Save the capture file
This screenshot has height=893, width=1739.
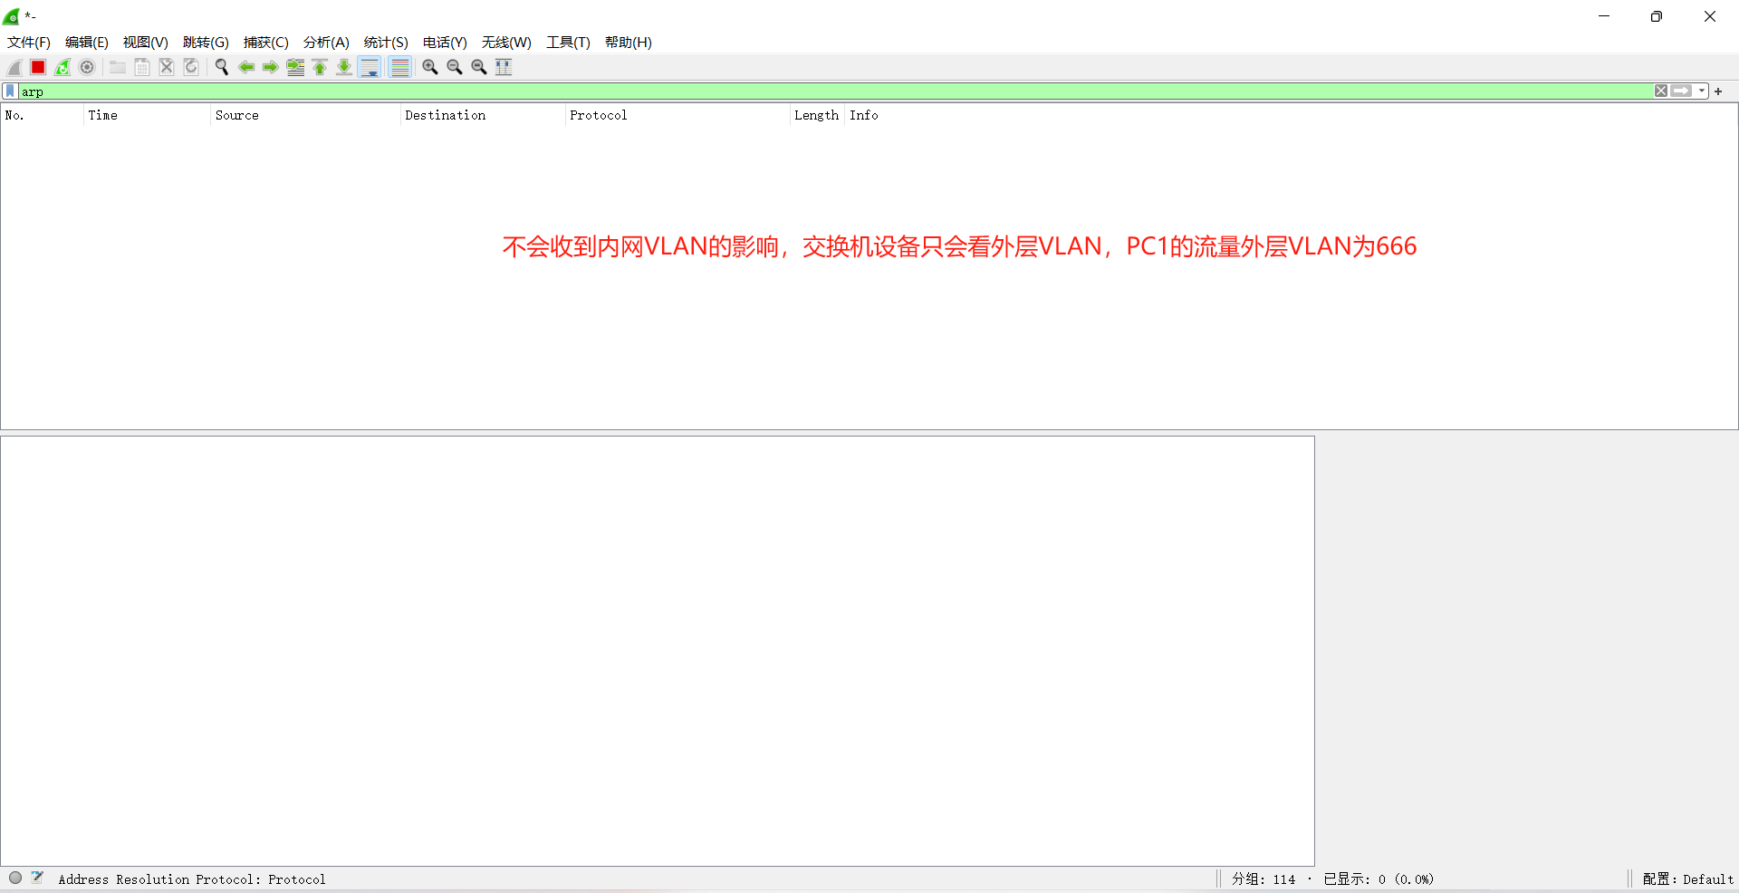click(x=142, y=67)
